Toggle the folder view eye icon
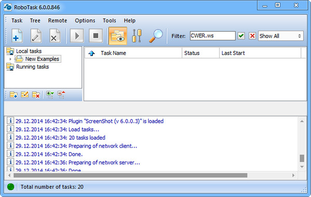The height and width of the screenshot is (197, 311). tap(118, 36)
